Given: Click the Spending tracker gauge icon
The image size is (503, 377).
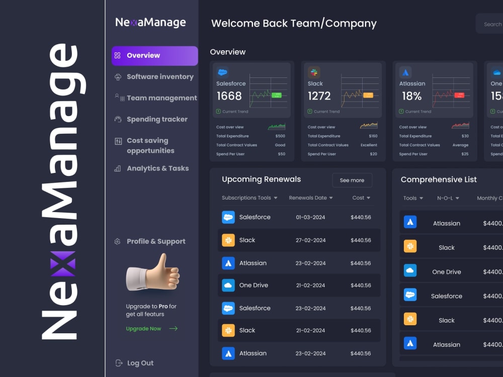Looking at the screenshot, I should 118,119.
